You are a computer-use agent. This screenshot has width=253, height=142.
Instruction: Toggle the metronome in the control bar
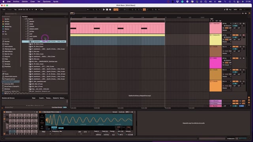point(36,9)
